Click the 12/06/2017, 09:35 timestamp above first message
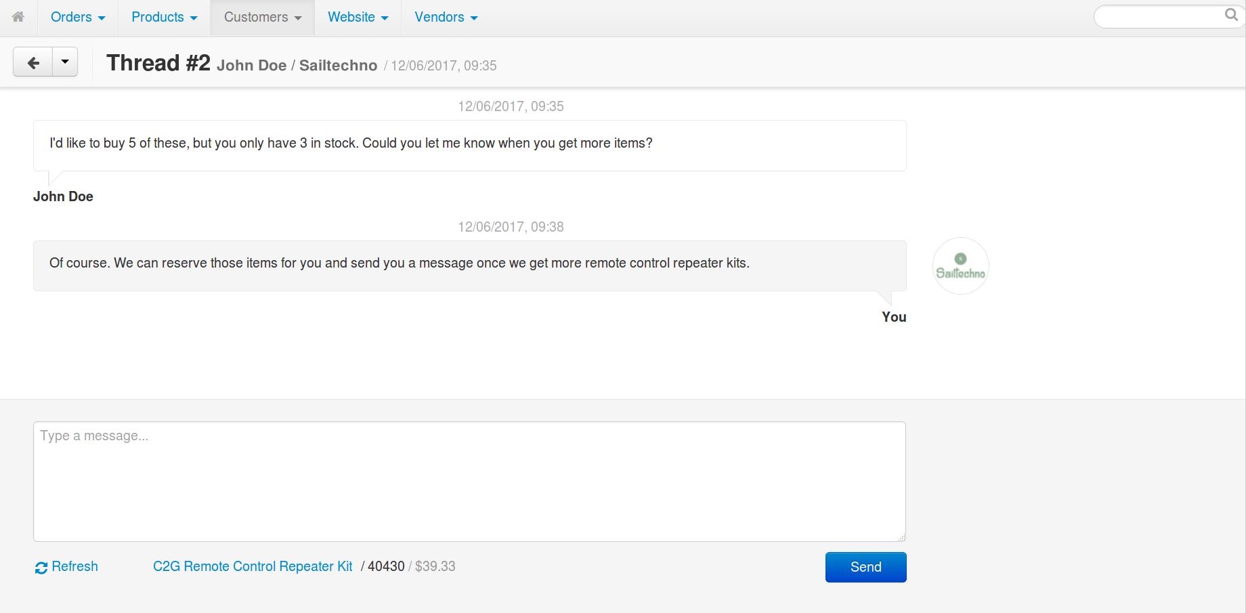 tap(511, 106)
